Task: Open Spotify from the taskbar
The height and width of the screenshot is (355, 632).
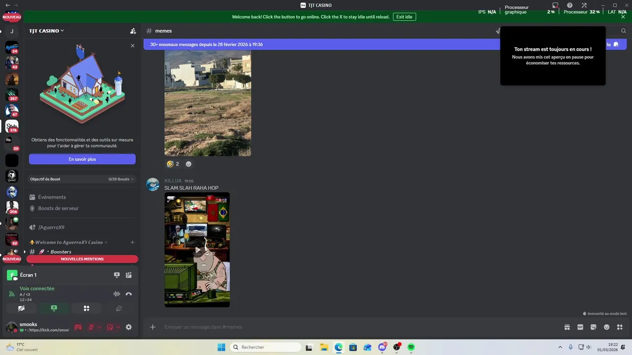Action: point(411,347)
